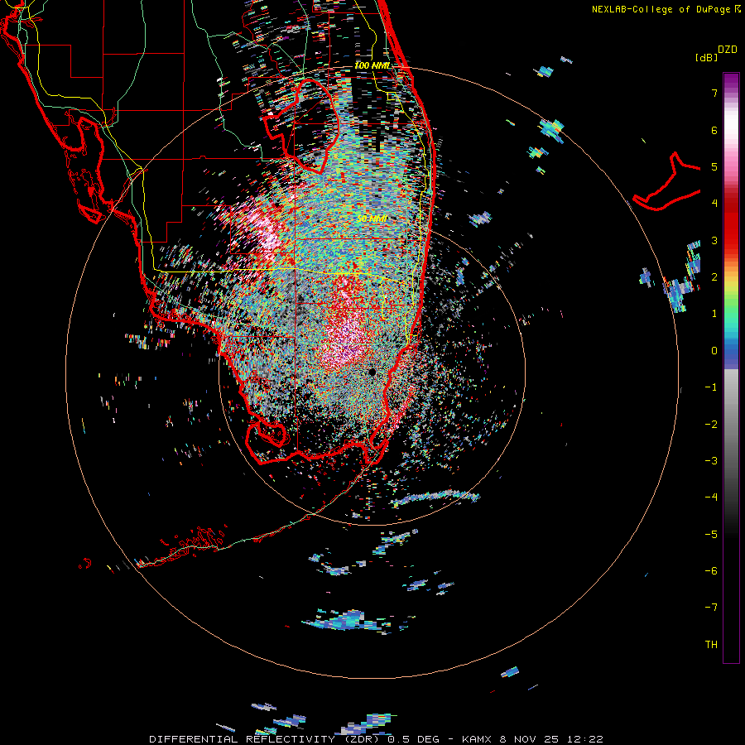Click the [dB] units label
The height and width of the screenshot is (745, 745).
click(706, 57)
